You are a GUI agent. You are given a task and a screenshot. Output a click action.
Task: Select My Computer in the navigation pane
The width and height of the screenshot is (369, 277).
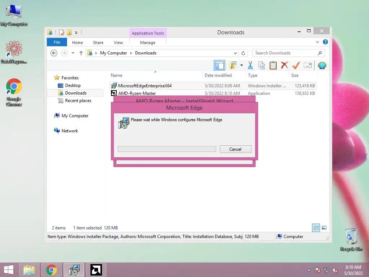75,116
